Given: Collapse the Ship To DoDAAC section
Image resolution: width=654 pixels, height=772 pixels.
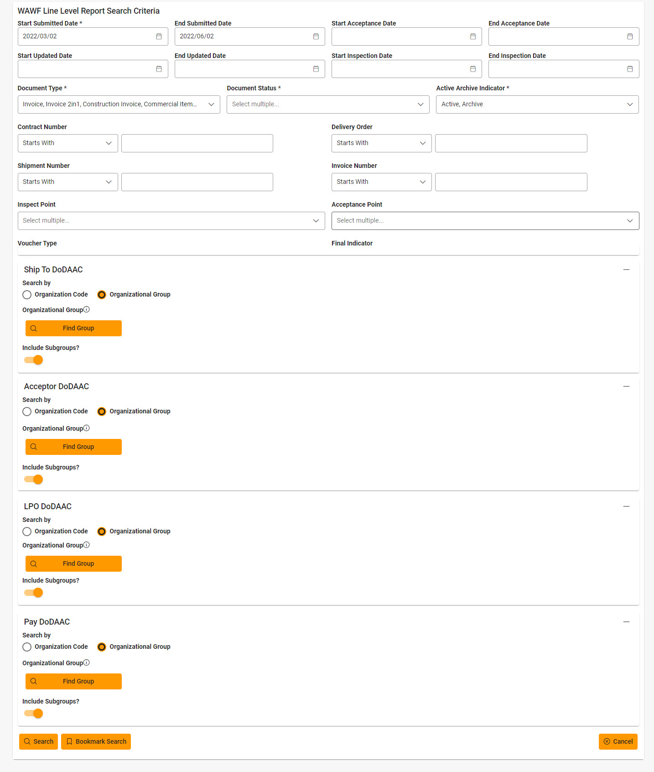Looking at the screenshot, I should tap(626, 270).
